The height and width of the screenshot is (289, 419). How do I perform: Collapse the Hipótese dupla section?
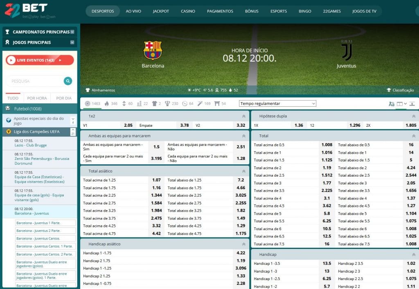coord(414,116)
